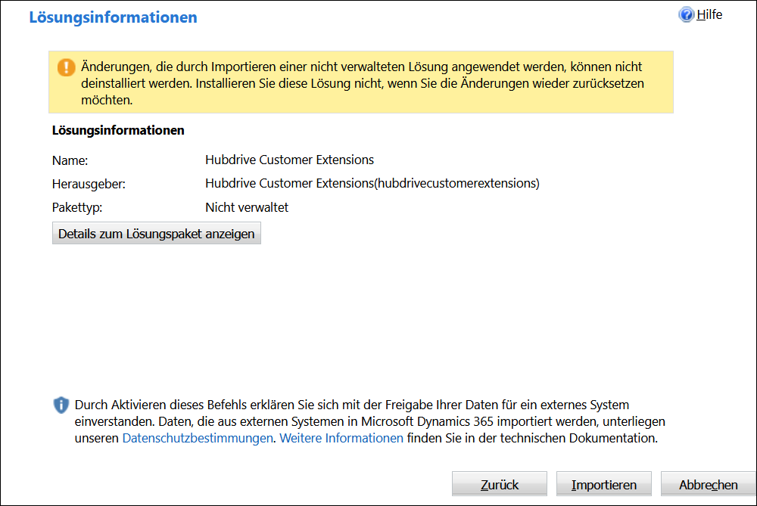Click the blue privacy shield icon
The image size is (757, 506).
pos(61,405)
